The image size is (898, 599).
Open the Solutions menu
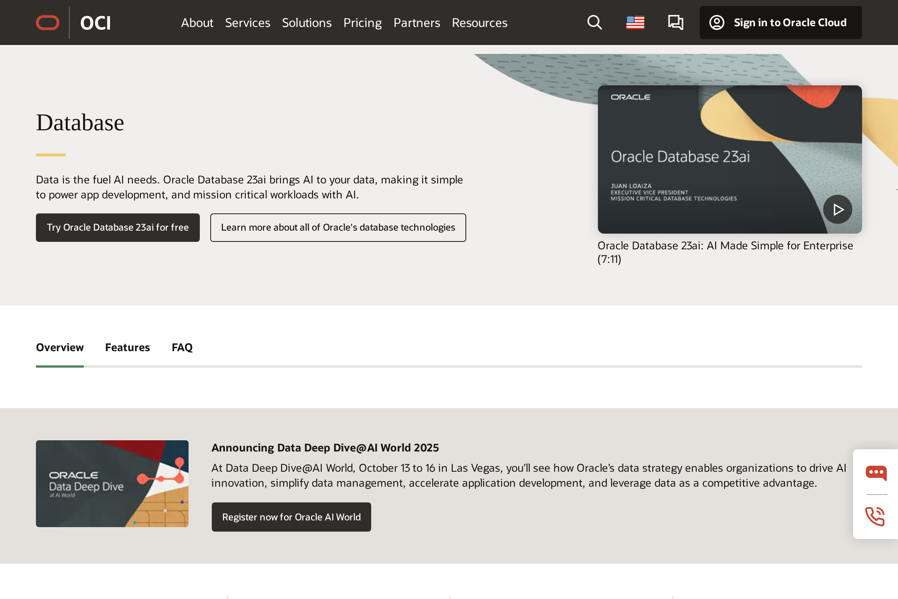point(306,22)
